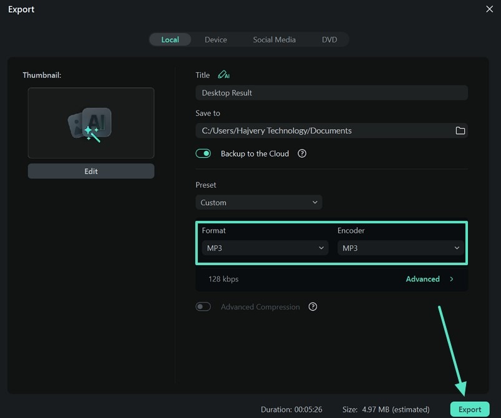The image size is (501, 418).
Task: Select the Social Media tab
Action: [274, 39]
